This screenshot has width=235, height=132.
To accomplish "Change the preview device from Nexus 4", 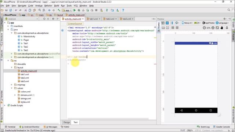I will point(187,23).
